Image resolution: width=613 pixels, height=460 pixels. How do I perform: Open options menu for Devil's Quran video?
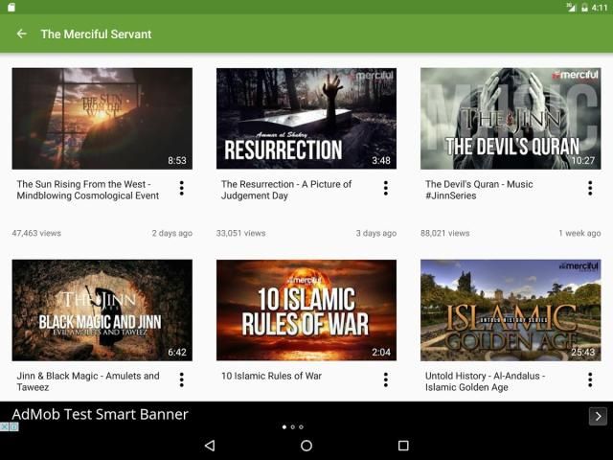590,189
